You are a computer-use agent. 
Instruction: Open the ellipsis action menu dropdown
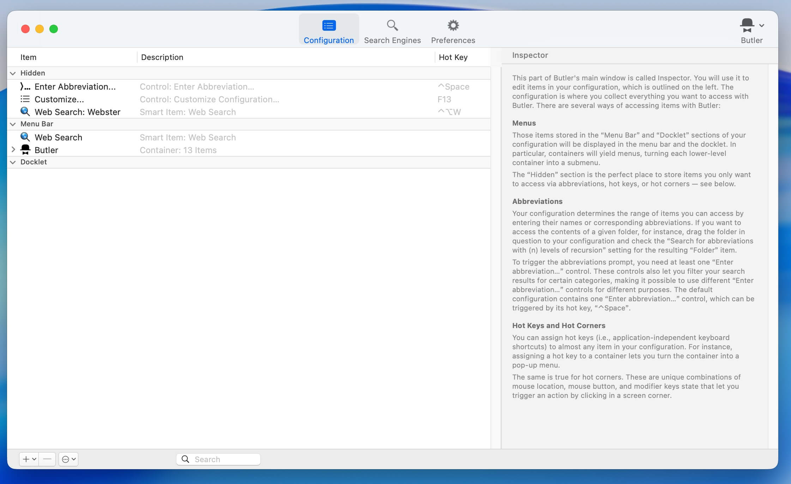[68, 459]
